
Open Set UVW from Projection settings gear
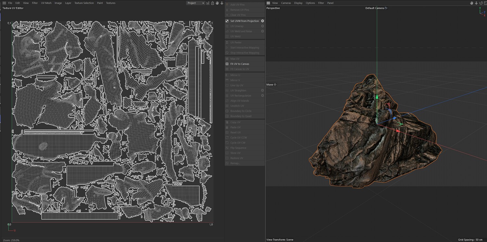tap(262, 21)
